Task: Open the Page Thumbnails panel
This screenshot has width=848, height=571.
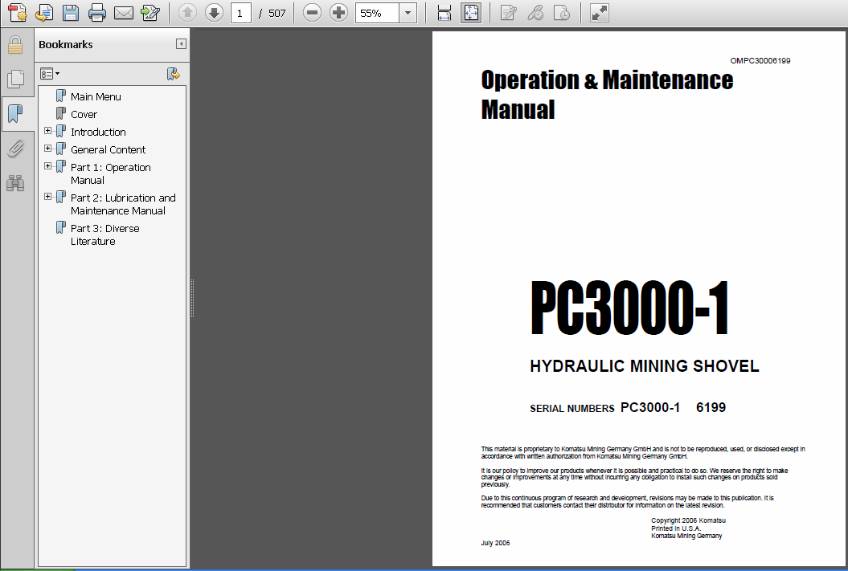Action: [16, 80]
